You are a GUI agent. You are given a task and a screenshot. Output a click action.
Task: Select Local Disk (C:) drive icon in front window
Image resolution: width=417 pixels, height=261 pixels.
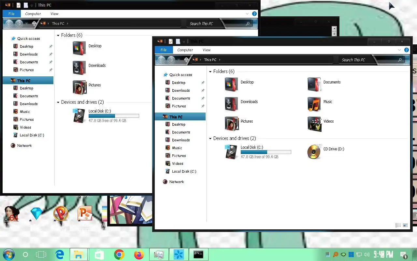[x=232, y=152]
